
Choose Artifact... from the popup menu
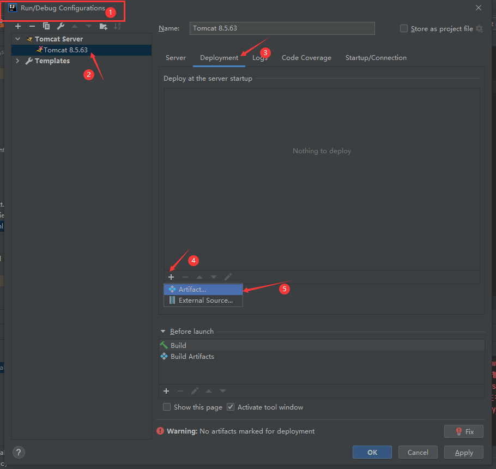tap(203, 289)
